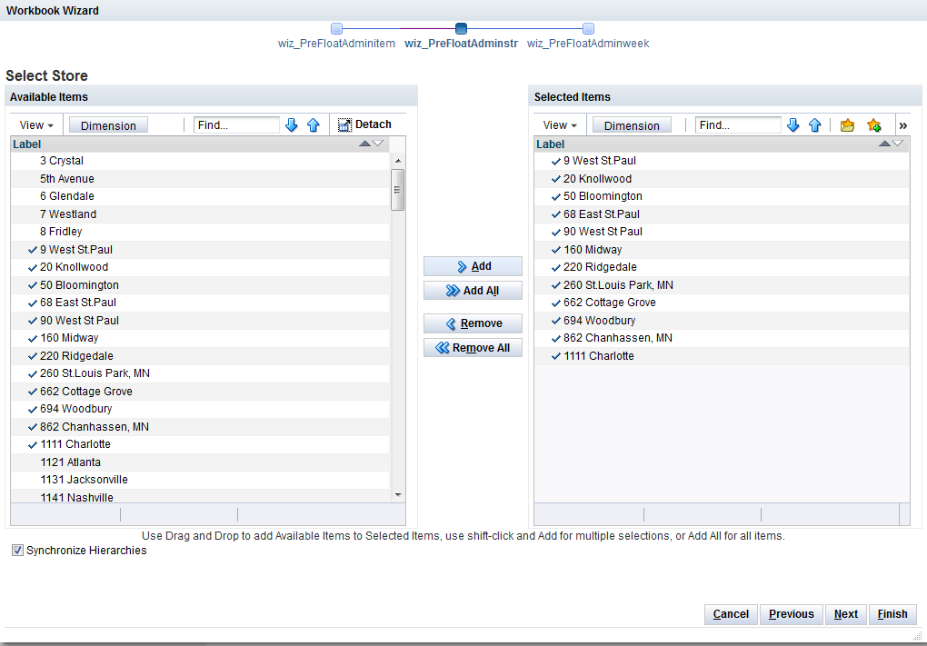Select 9 West St.Paul in Available Items
Viewport: 927px width, 646px height.
coord(200,250)
